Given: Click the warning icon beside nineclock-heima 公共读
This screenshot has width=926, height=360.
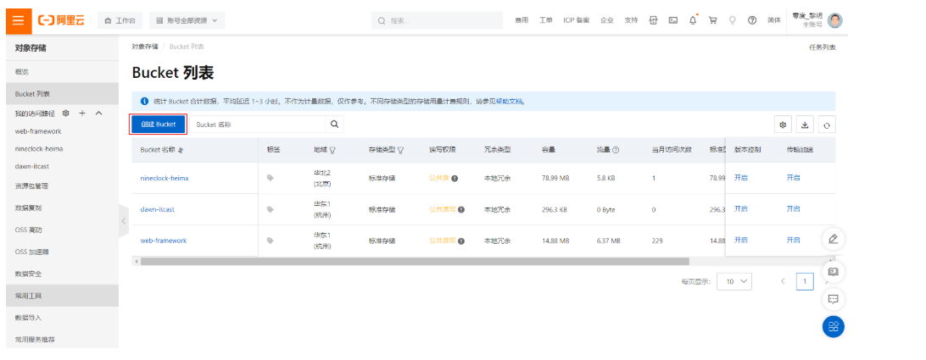Looking at the screenshot, I should [x=455, y=178].
